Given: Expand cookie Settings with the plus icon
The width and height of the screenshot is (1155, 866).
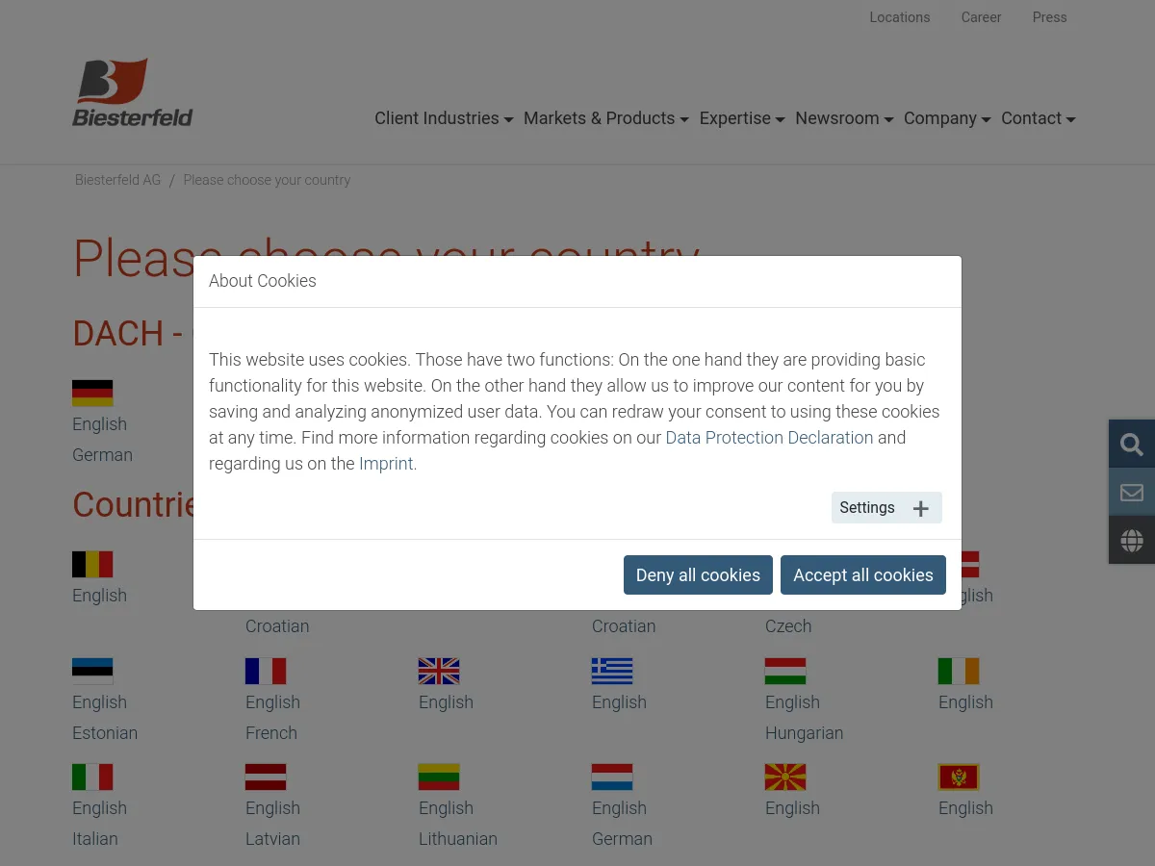Looking at the screenshot, I should tap(885, 507).
